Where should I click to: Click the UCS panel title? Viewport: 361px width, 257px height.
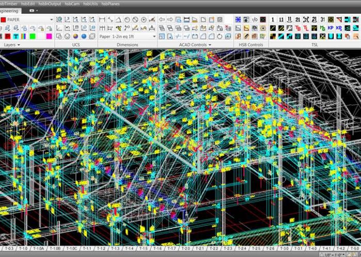[76, 45]
